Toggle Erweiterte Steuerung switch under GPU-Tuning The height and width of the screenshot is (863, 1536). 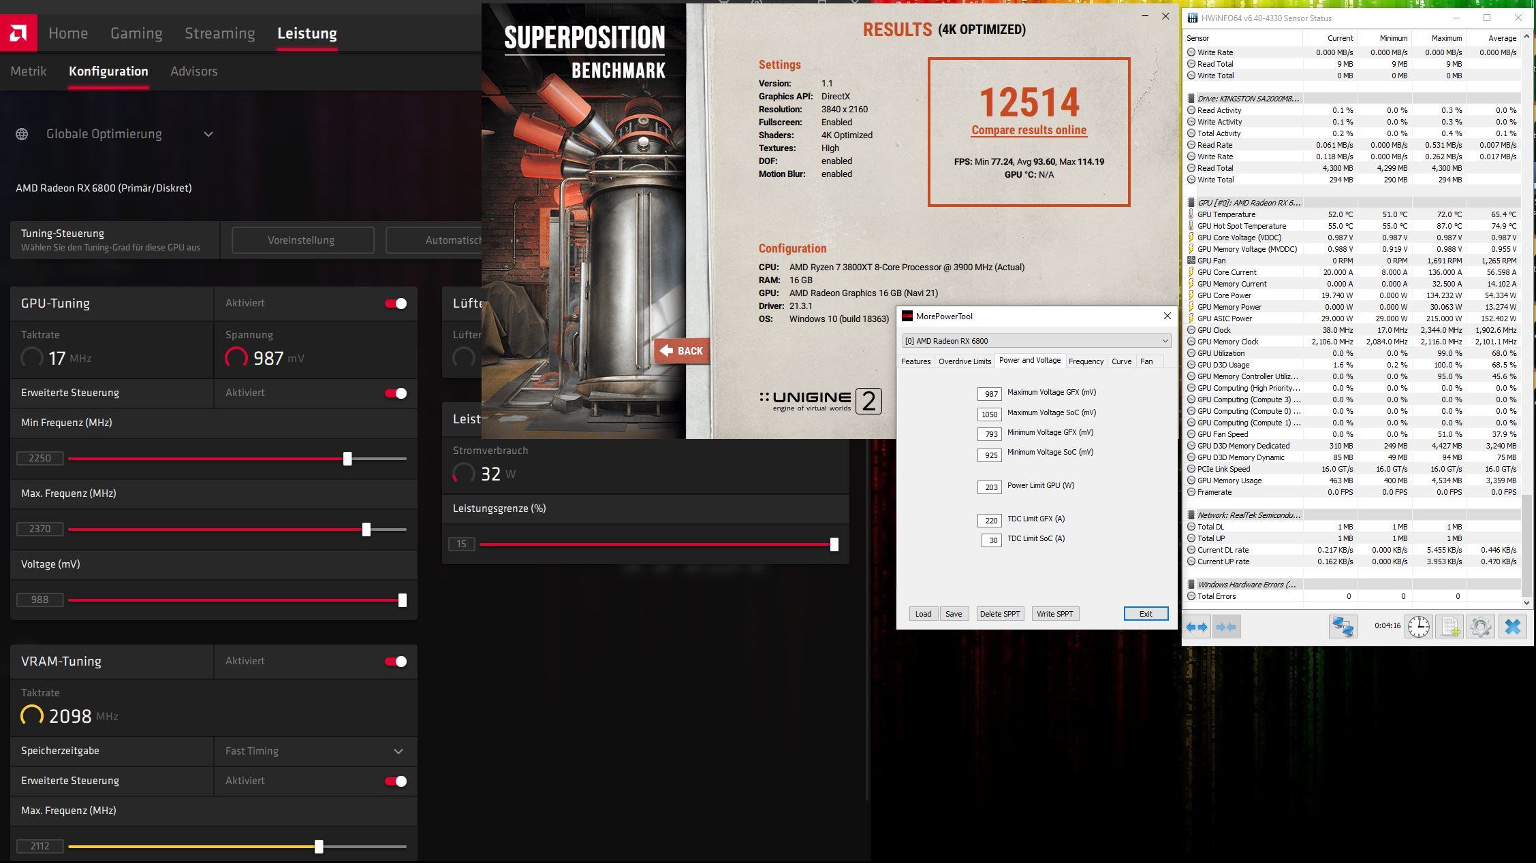(x=396, y=393)
